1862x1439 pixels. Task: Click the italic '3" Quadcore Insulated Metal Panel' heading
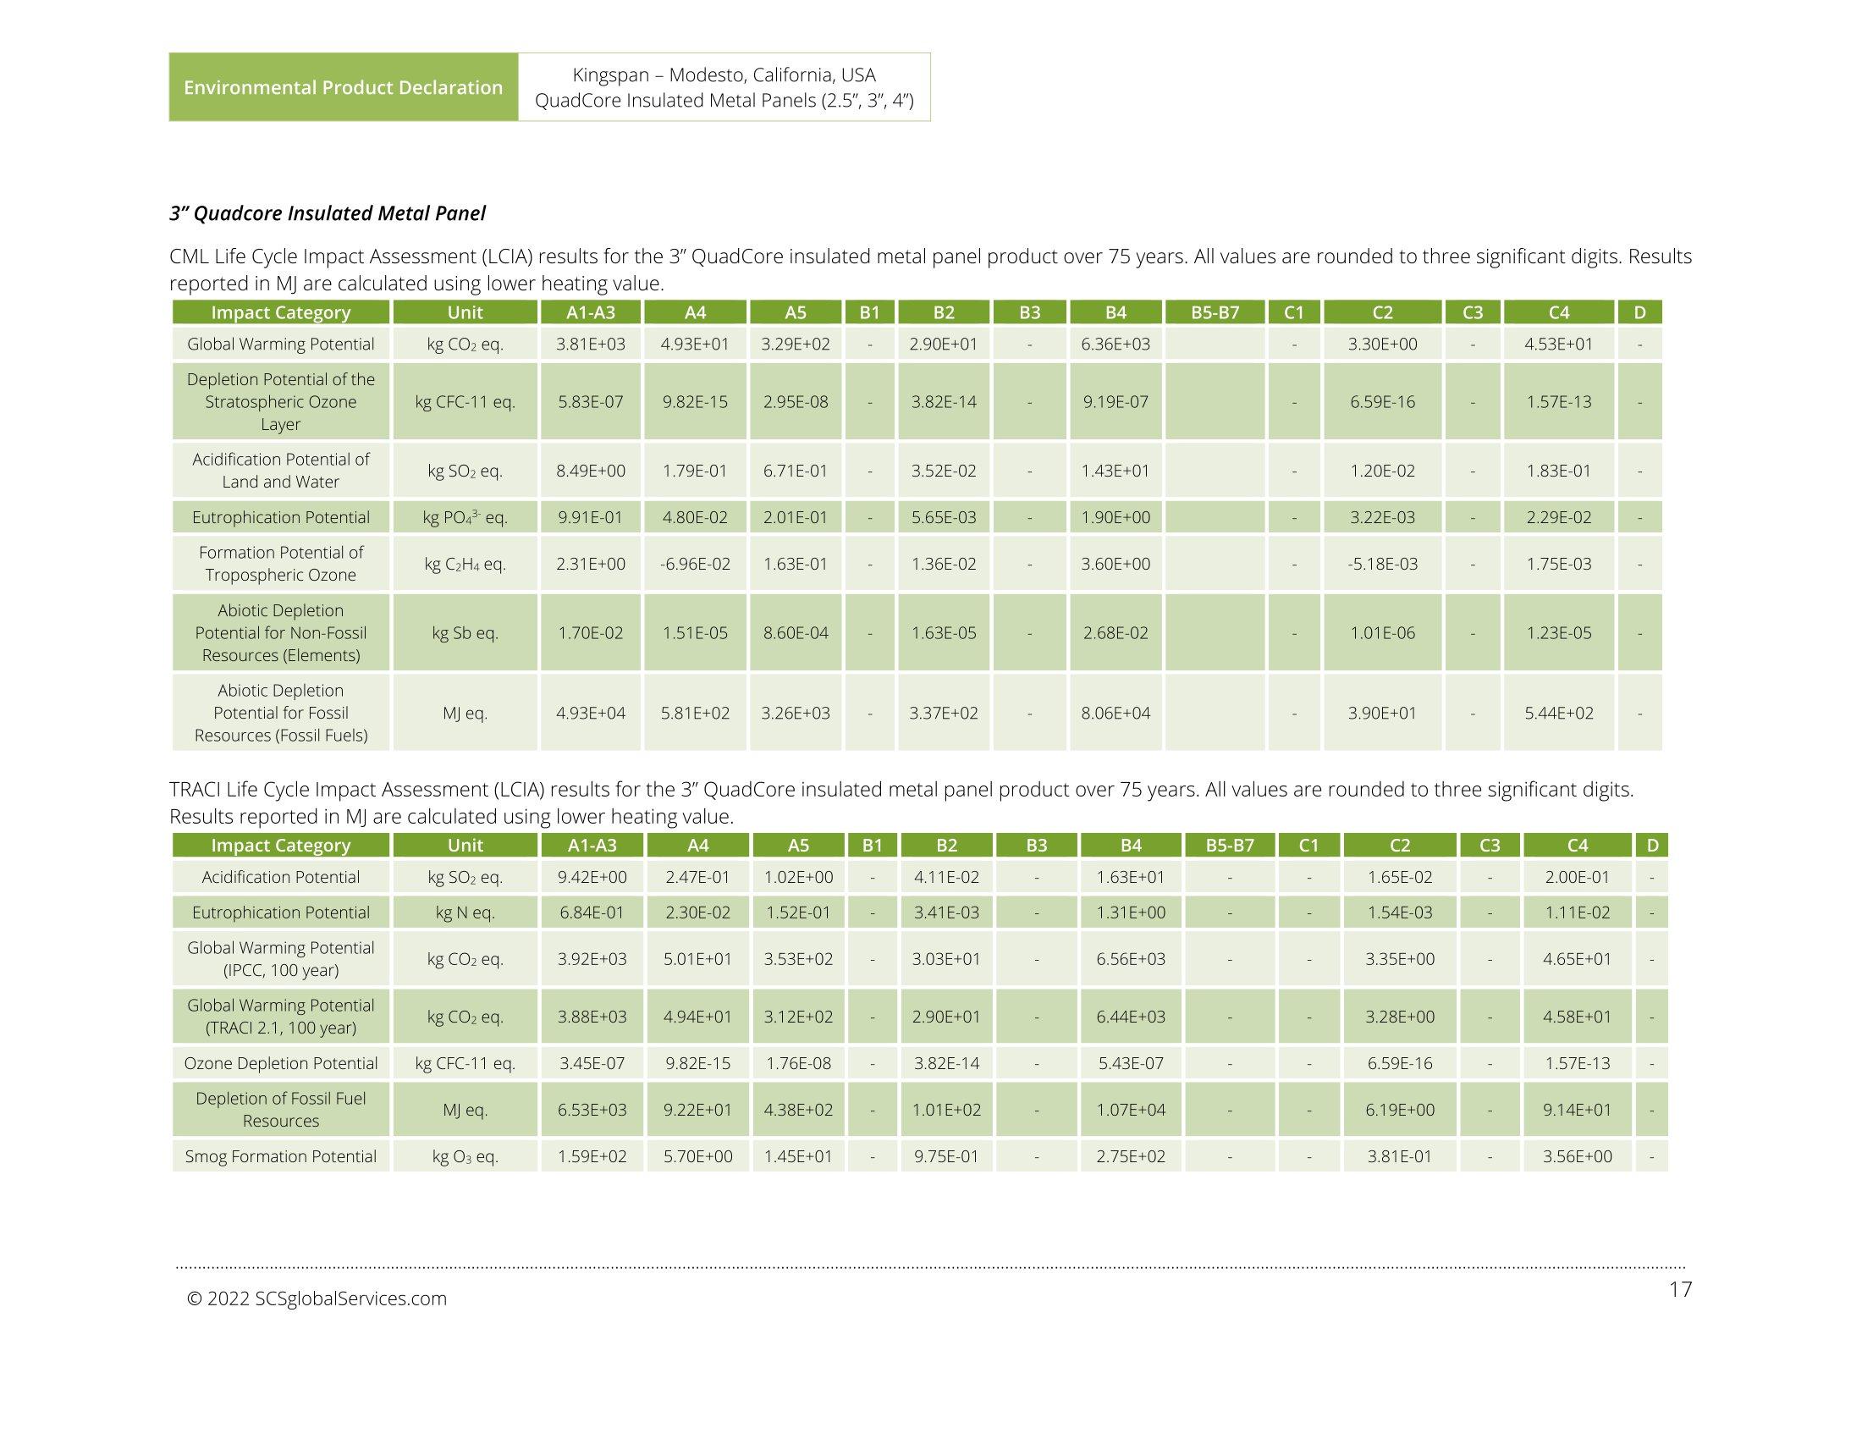coord(328,213)
